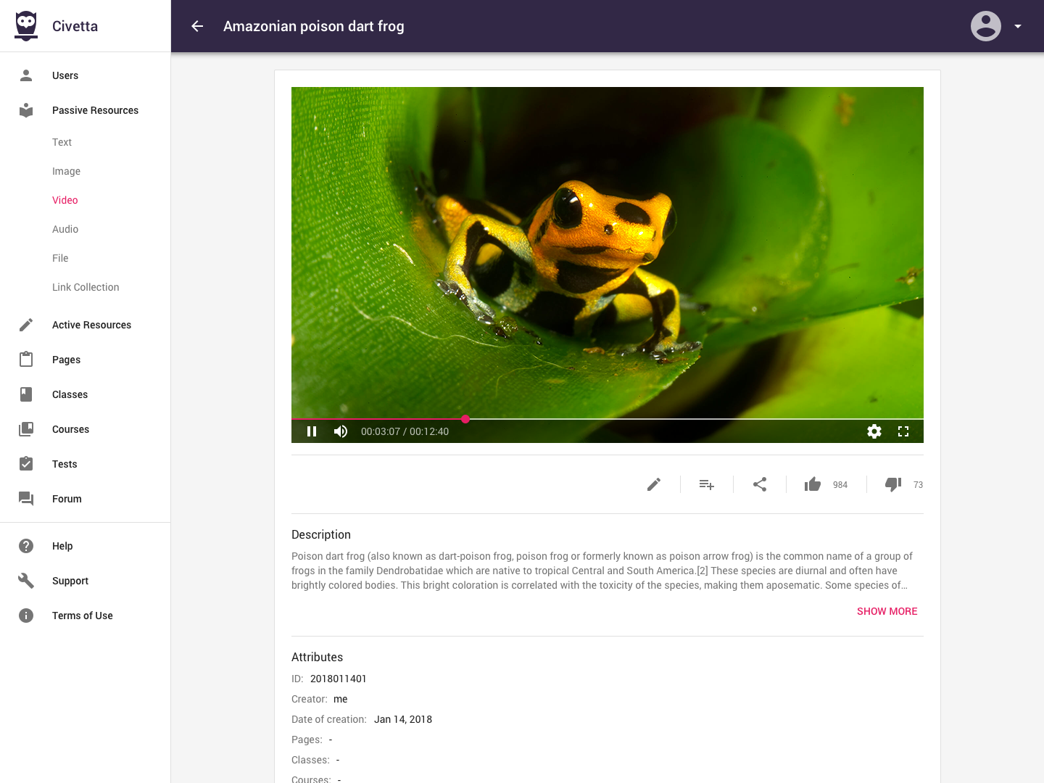Pause the video playback
This screenshot has width=1044, height=783.
(312, 431)
